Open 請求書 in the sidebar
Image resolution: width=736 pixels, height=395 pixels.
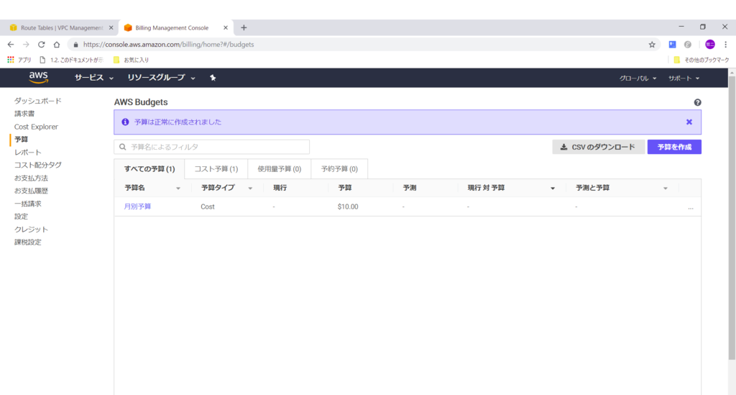tap(24, 114)
